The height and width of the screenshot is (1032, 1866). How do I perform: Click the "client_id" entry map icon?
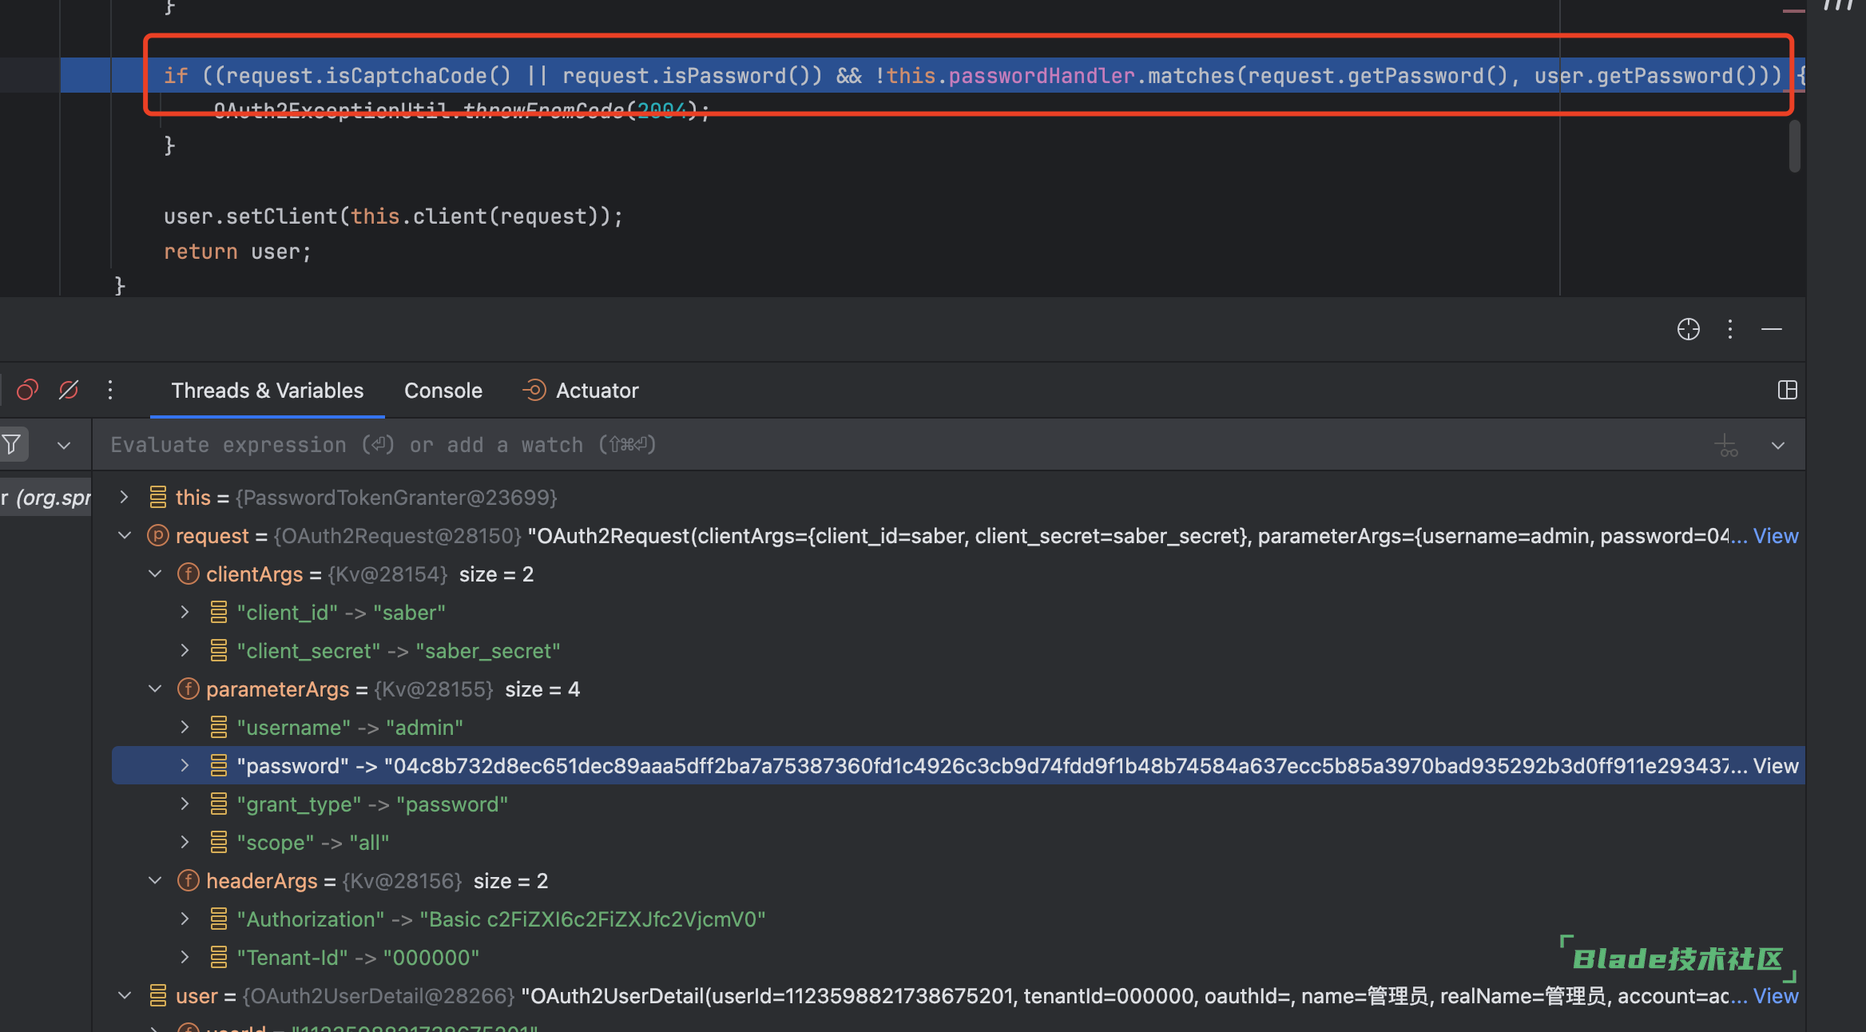tap(219, 612)
